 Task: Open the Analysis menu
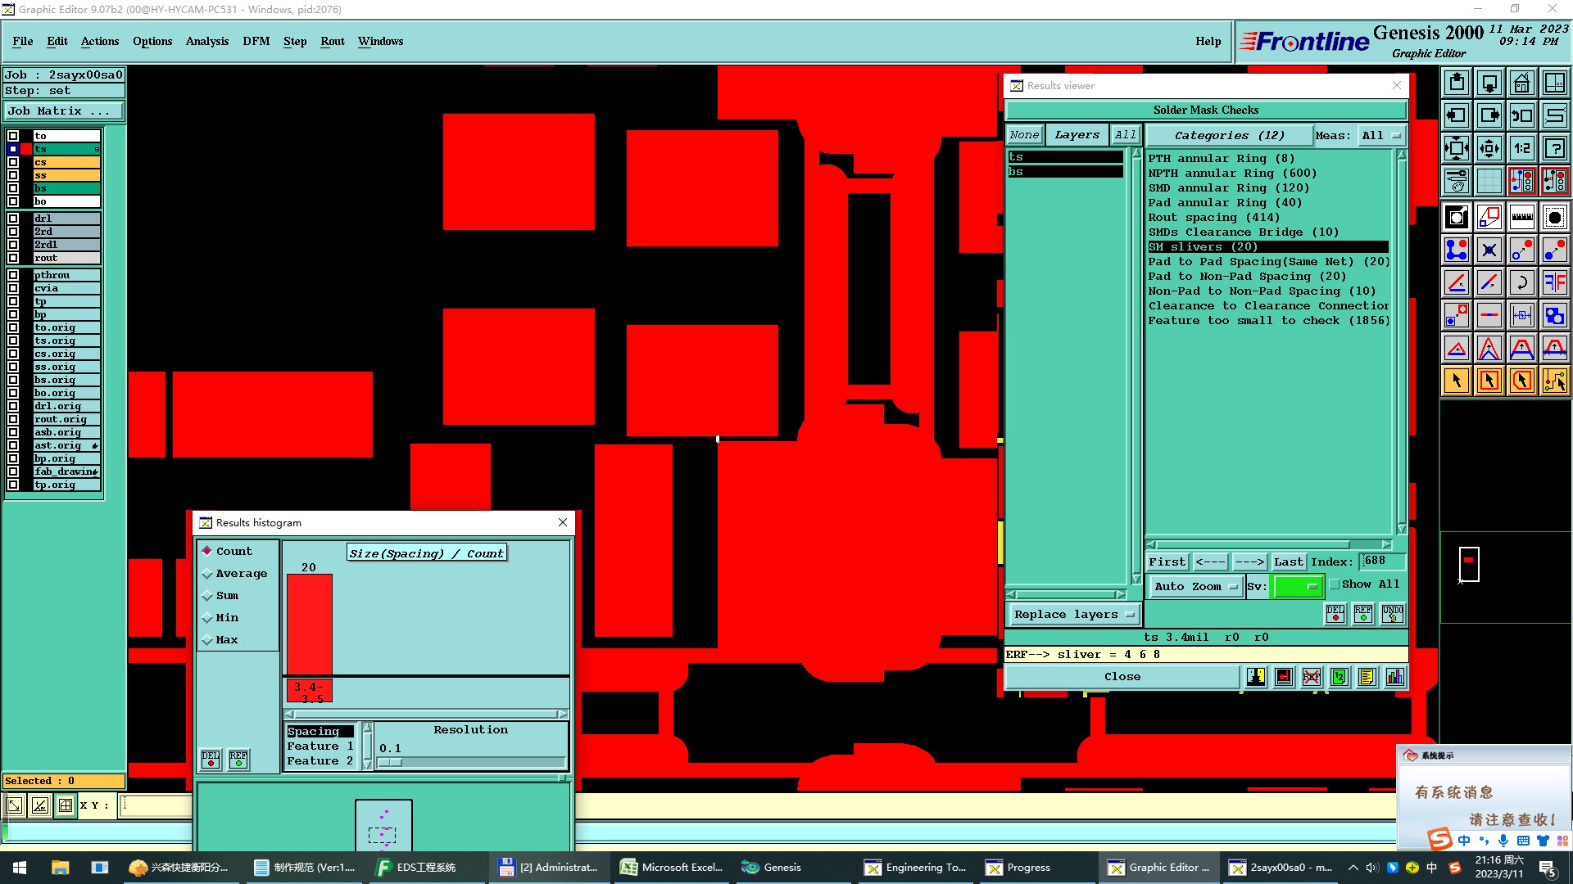click(206, 41)
